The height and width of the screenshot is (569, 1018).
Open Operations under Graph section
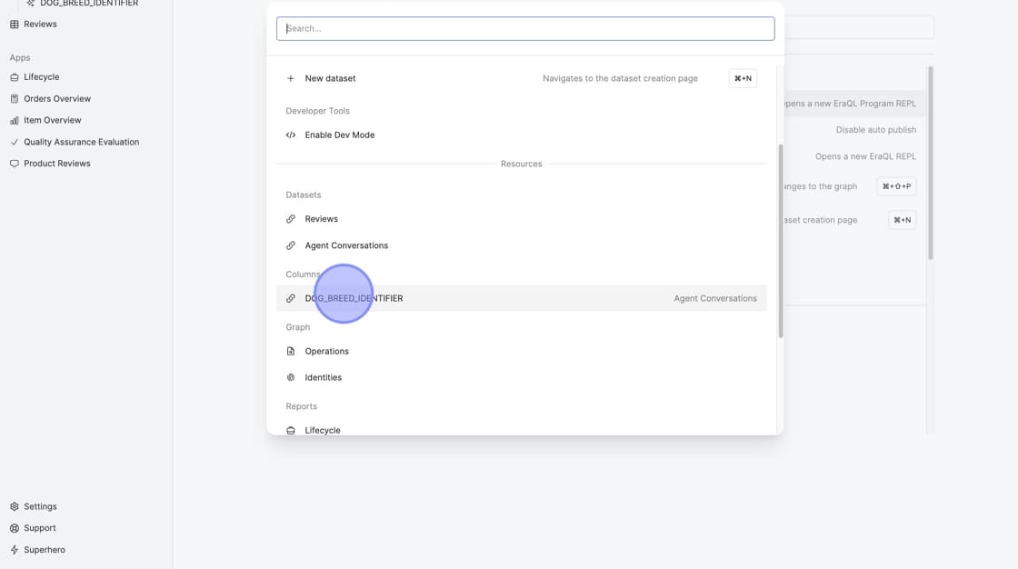coord(326,351)
